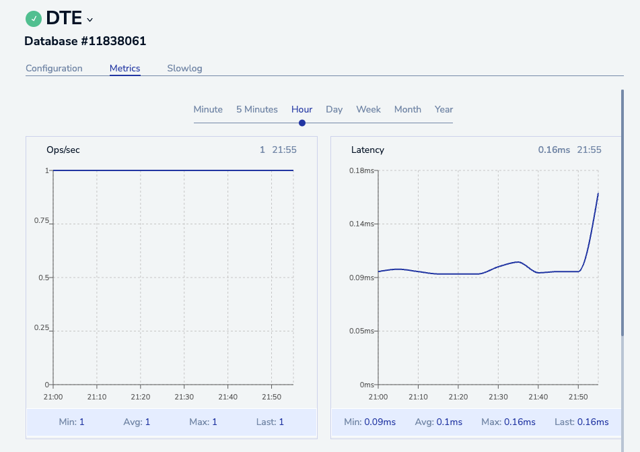Image resolution: width=640 pixels, height=452 pixels.
Task: Click the latency spike at chart end
Action: [x=598, y=194]
